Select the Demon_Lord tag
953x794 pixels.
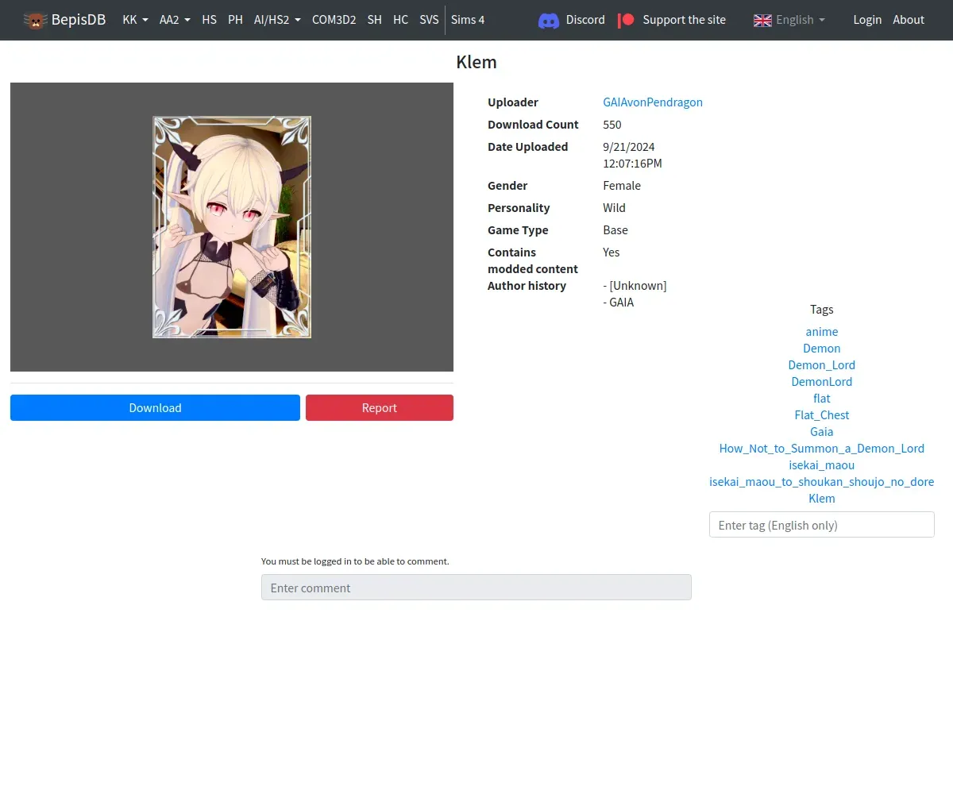(822, 365)
